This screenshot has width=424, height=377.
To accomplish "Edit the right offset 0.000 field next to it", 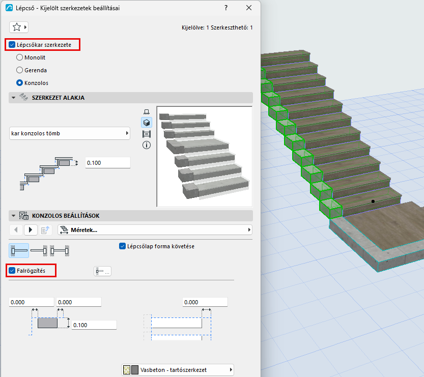I will coord(79,302).
